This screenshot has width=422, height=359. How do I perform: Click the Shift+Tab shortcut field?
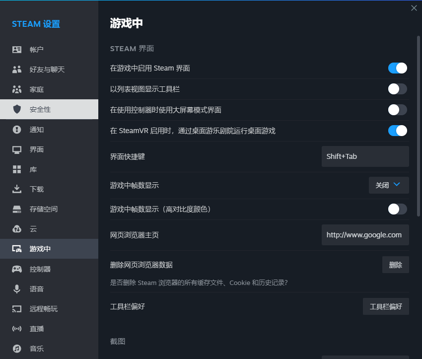click(365, 156)
